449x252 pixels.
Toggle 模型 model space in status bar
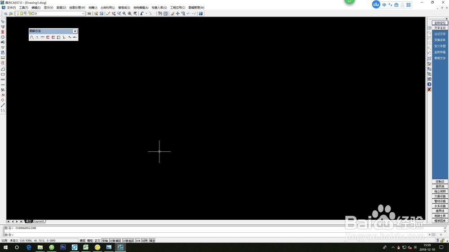tap(152, 240)
